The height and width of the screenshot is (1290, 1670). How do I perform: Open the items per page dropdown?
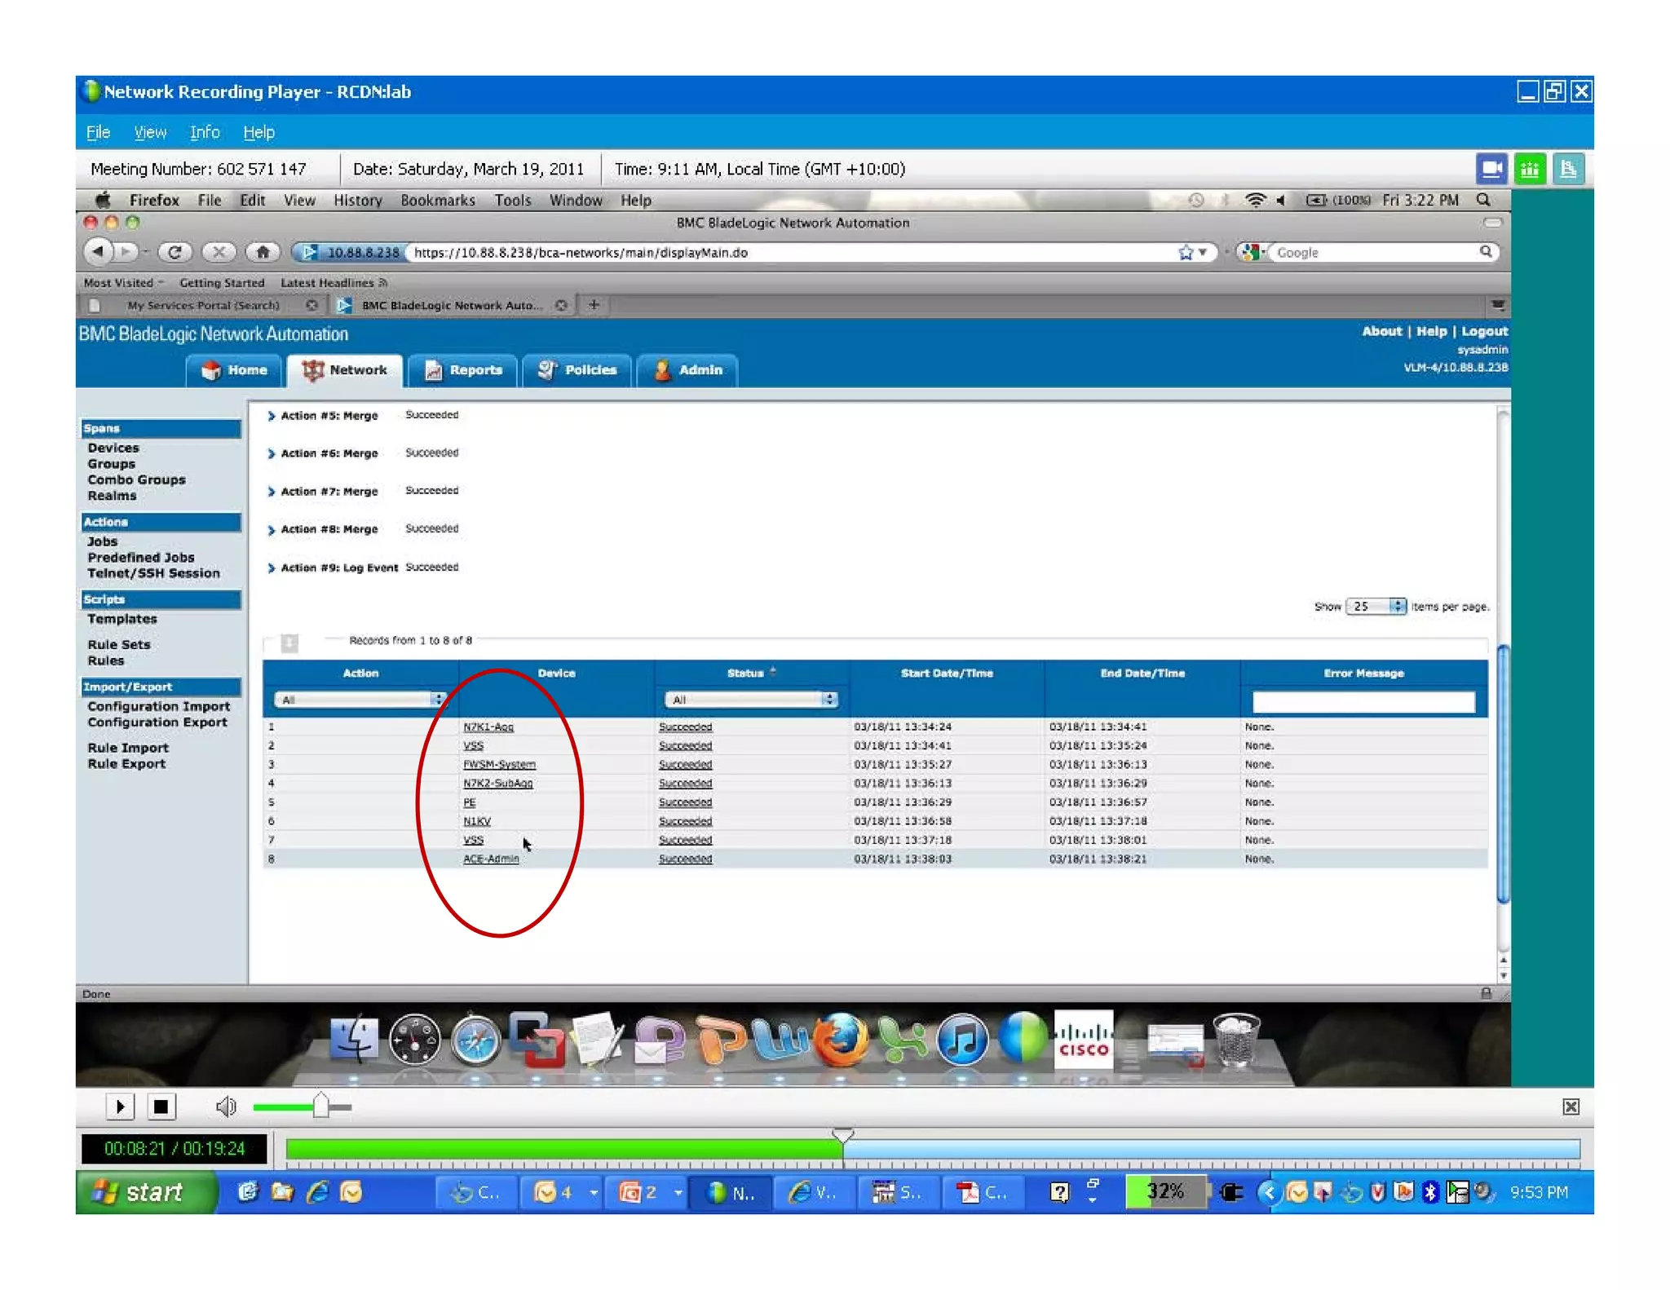[1376, 606]
